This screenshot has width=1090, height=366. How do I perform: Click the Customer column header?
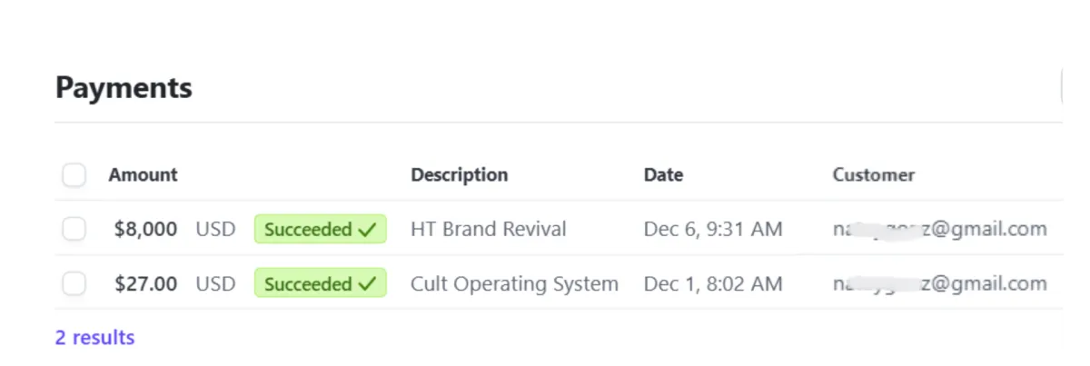pyautogui.click(x=873, y=174)
